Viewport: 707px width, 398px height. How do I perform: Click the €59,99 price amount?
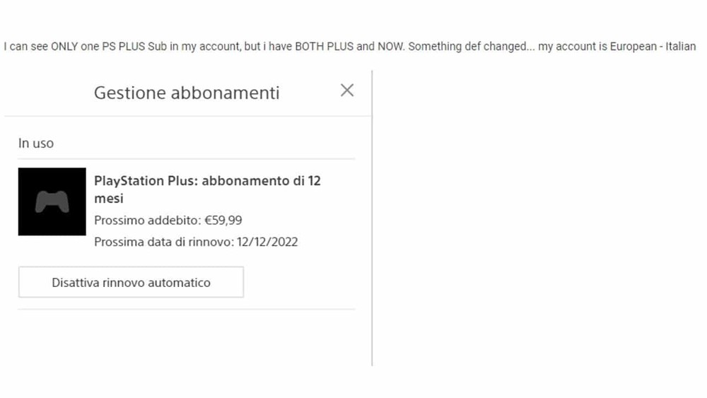(x=223, y=221)
